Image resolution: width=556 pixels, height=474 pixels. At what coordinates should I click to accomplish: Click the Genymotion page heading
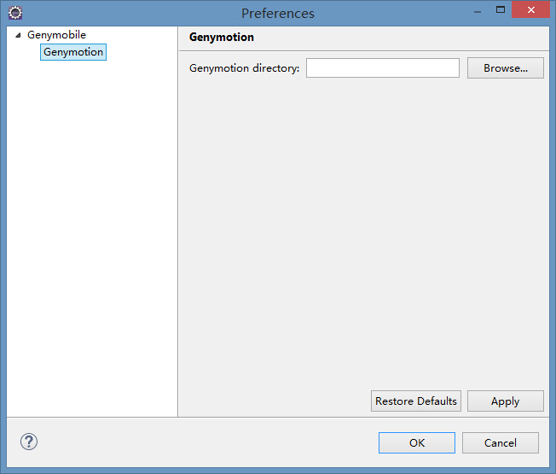pos(222,37)
